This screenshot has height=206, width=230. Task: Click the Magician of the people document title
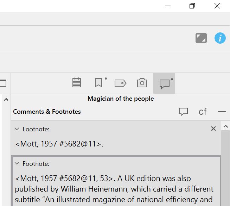tap(121, 99)
